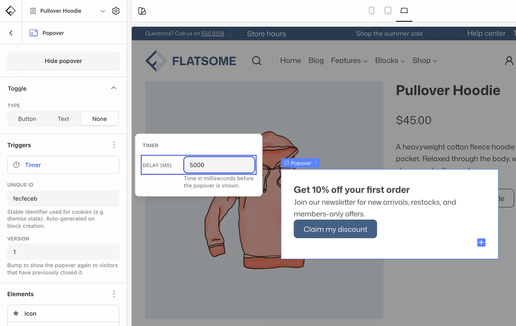Switch to desktop device preview
The image size is (516, 326).
pos(404,11)
